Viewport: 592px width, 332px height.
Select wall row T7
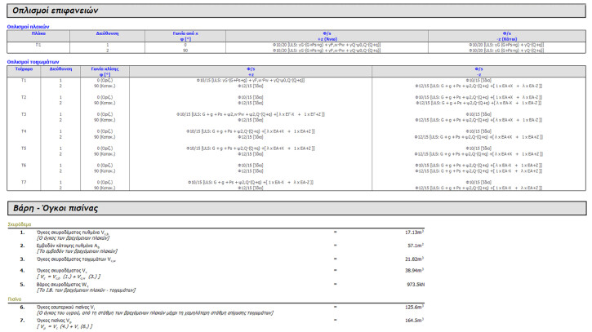(24, 182)
